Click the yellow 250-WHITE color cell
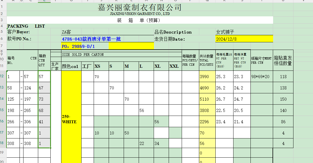Viewport: 313px width, 163px height. tap(71, 119)
